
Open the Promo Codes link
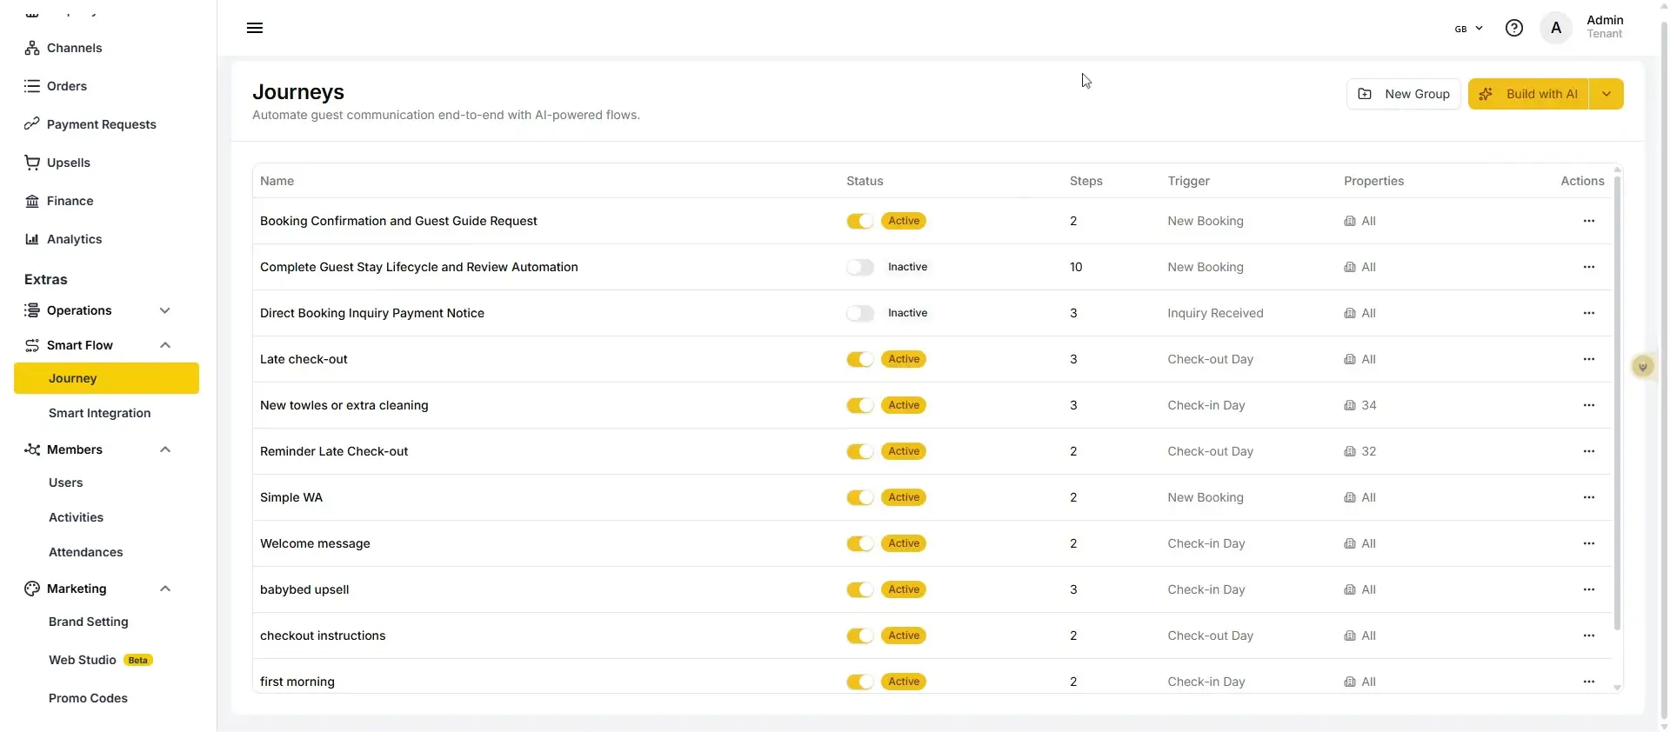coord(88,698)
